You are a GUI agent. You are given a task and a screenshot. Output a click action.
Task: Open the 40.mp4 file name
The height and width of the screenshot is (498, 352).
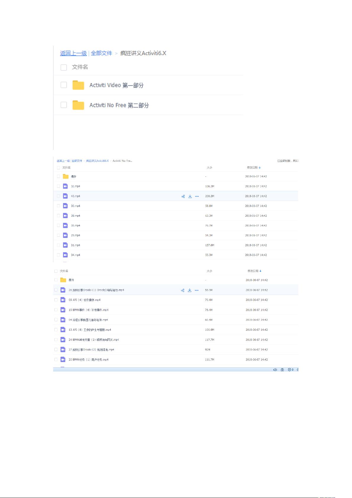tap(75, 196)
